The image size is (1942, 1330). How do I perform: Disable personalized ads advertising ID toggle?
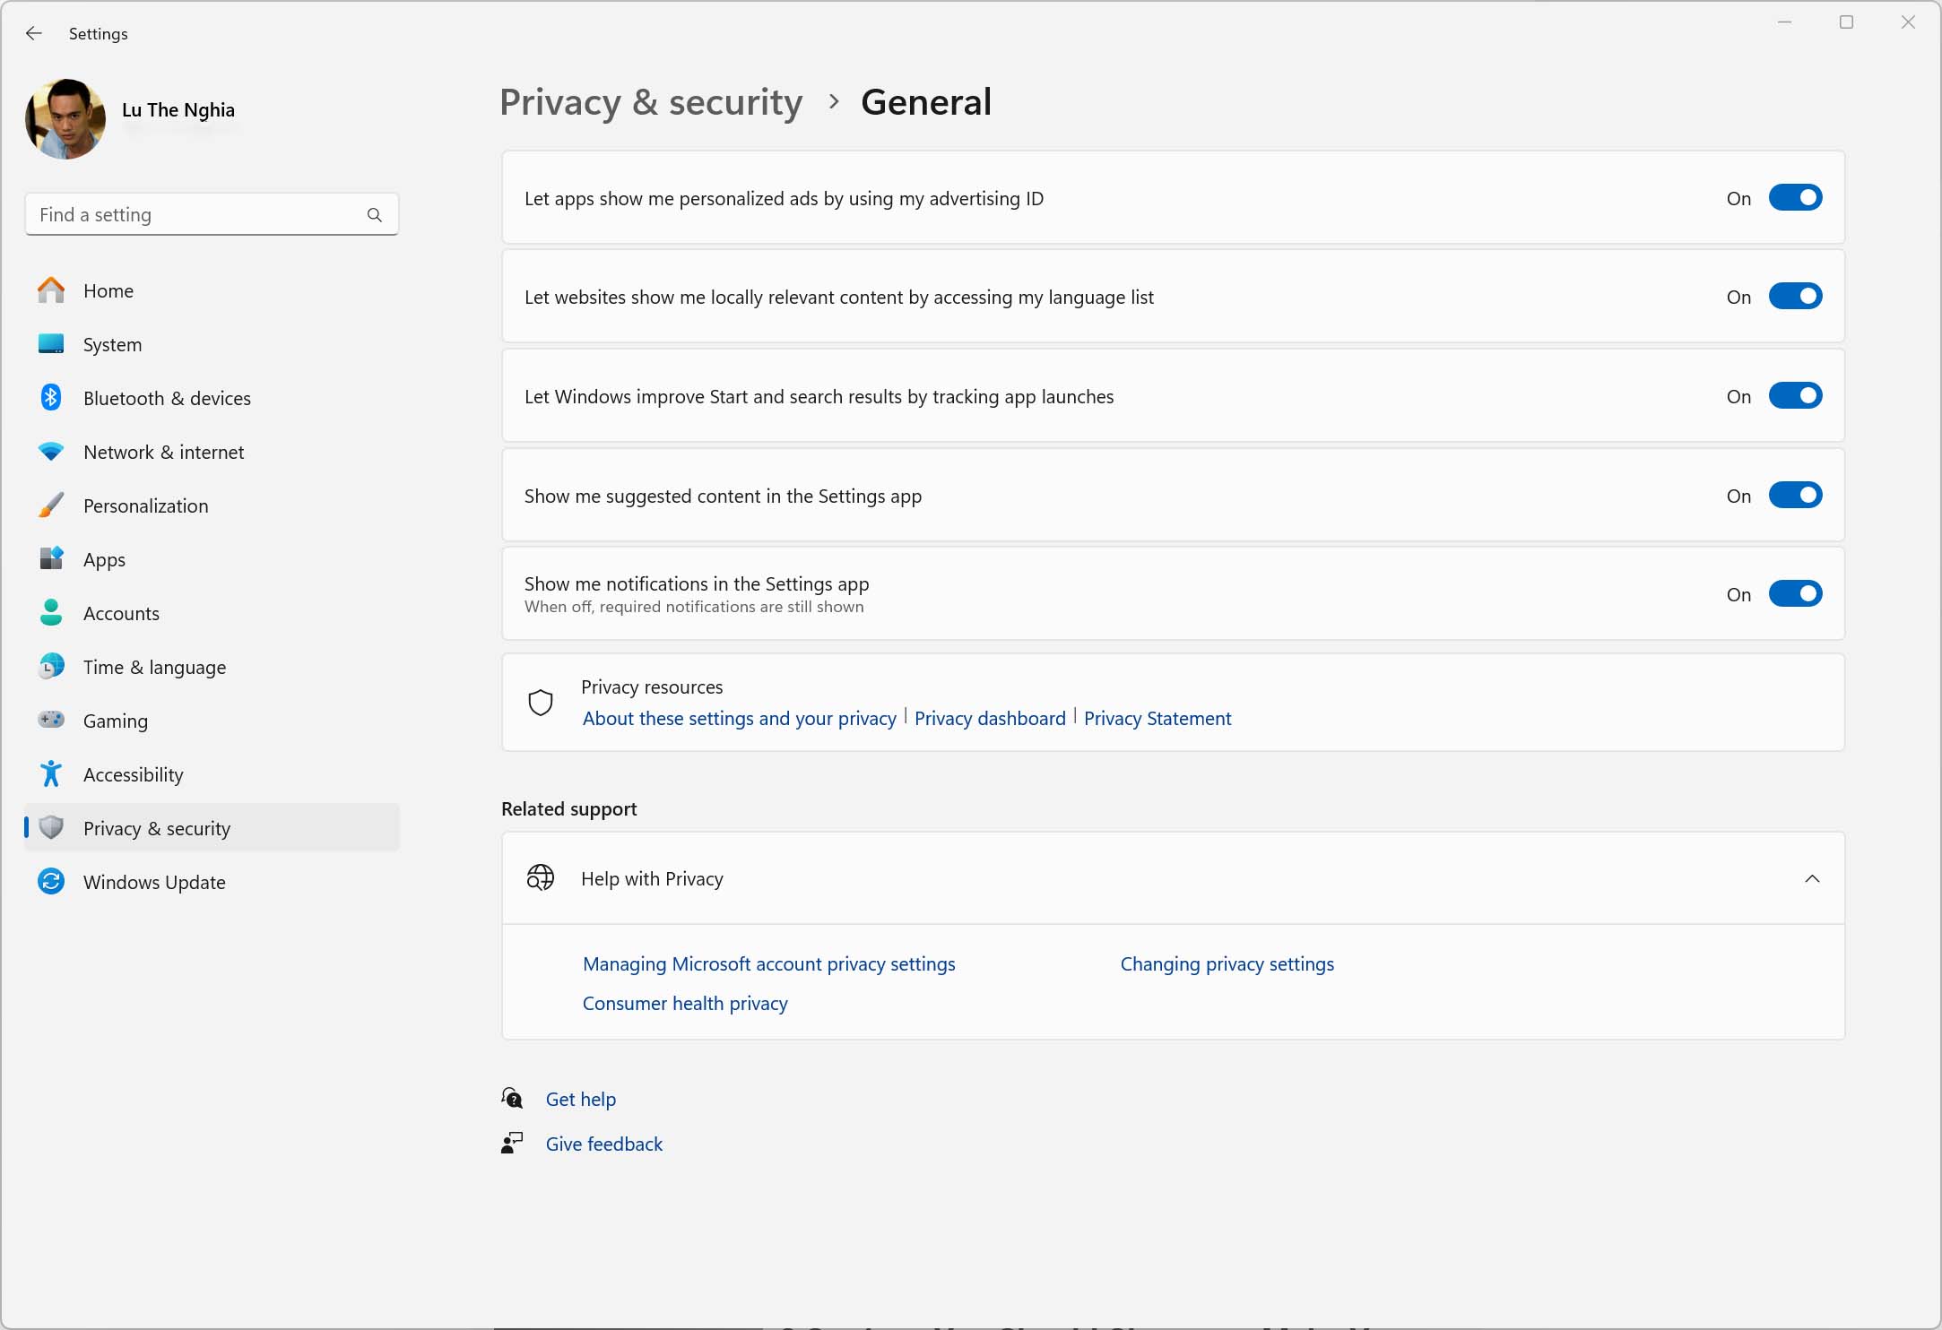tap(1795, 198)
